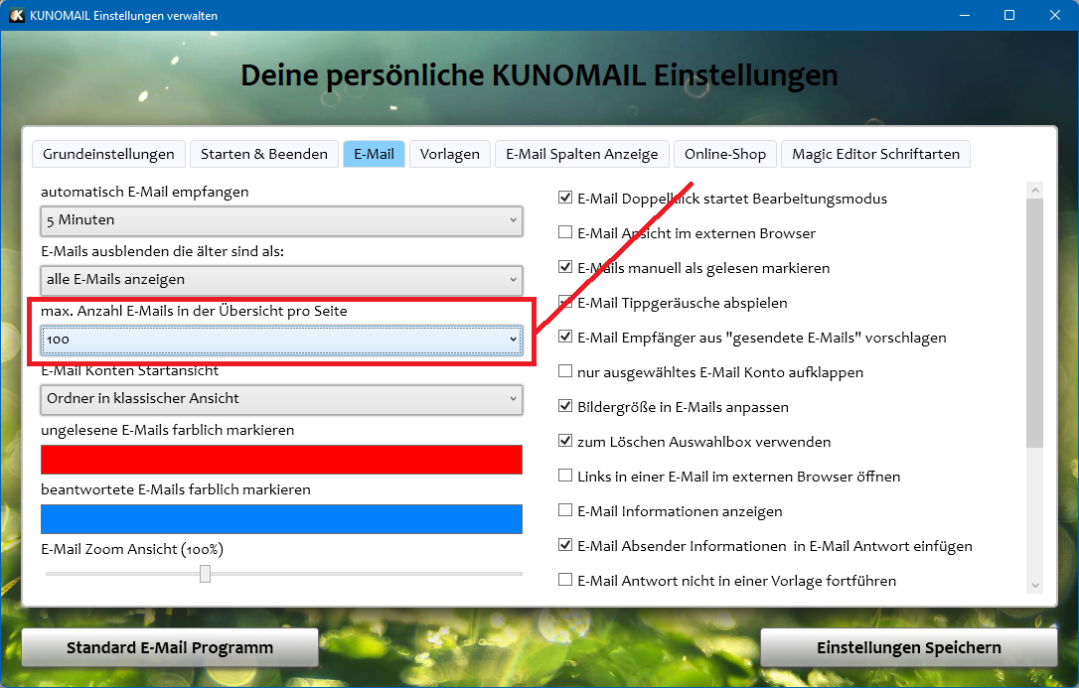
Task: Switch to the Starten & Beenden tab
Action: (264, 154)
